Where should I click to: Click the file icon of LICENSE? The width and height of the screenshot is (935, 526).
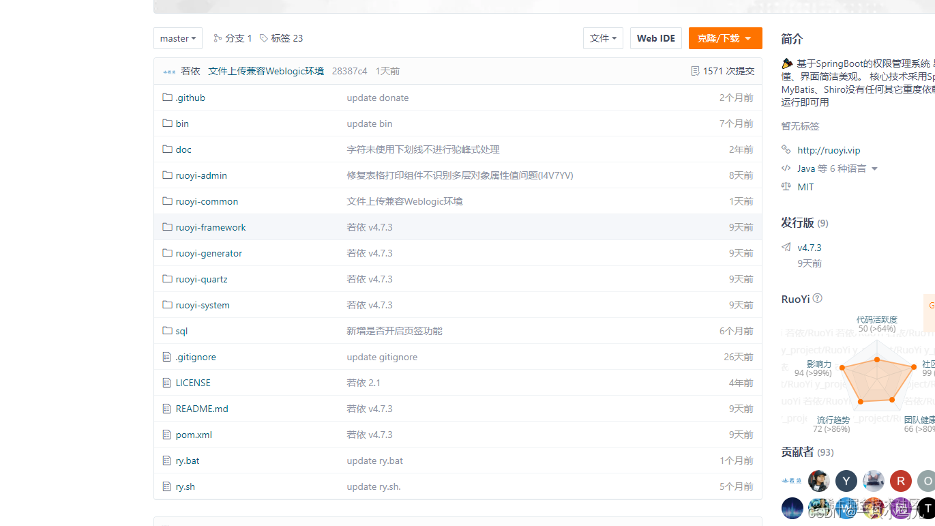pos(167,383)
